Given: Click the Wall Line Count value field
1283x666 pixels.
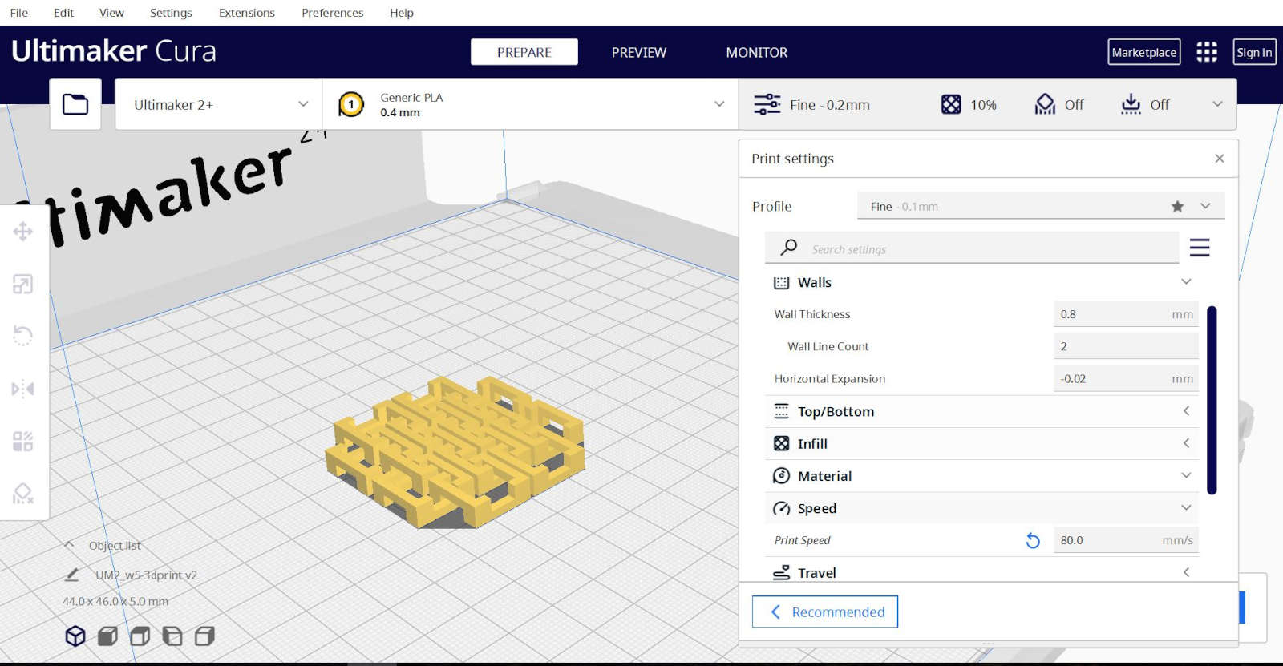Looking at the screenshot, I should pyautogui.click(x=1126, y=346).
